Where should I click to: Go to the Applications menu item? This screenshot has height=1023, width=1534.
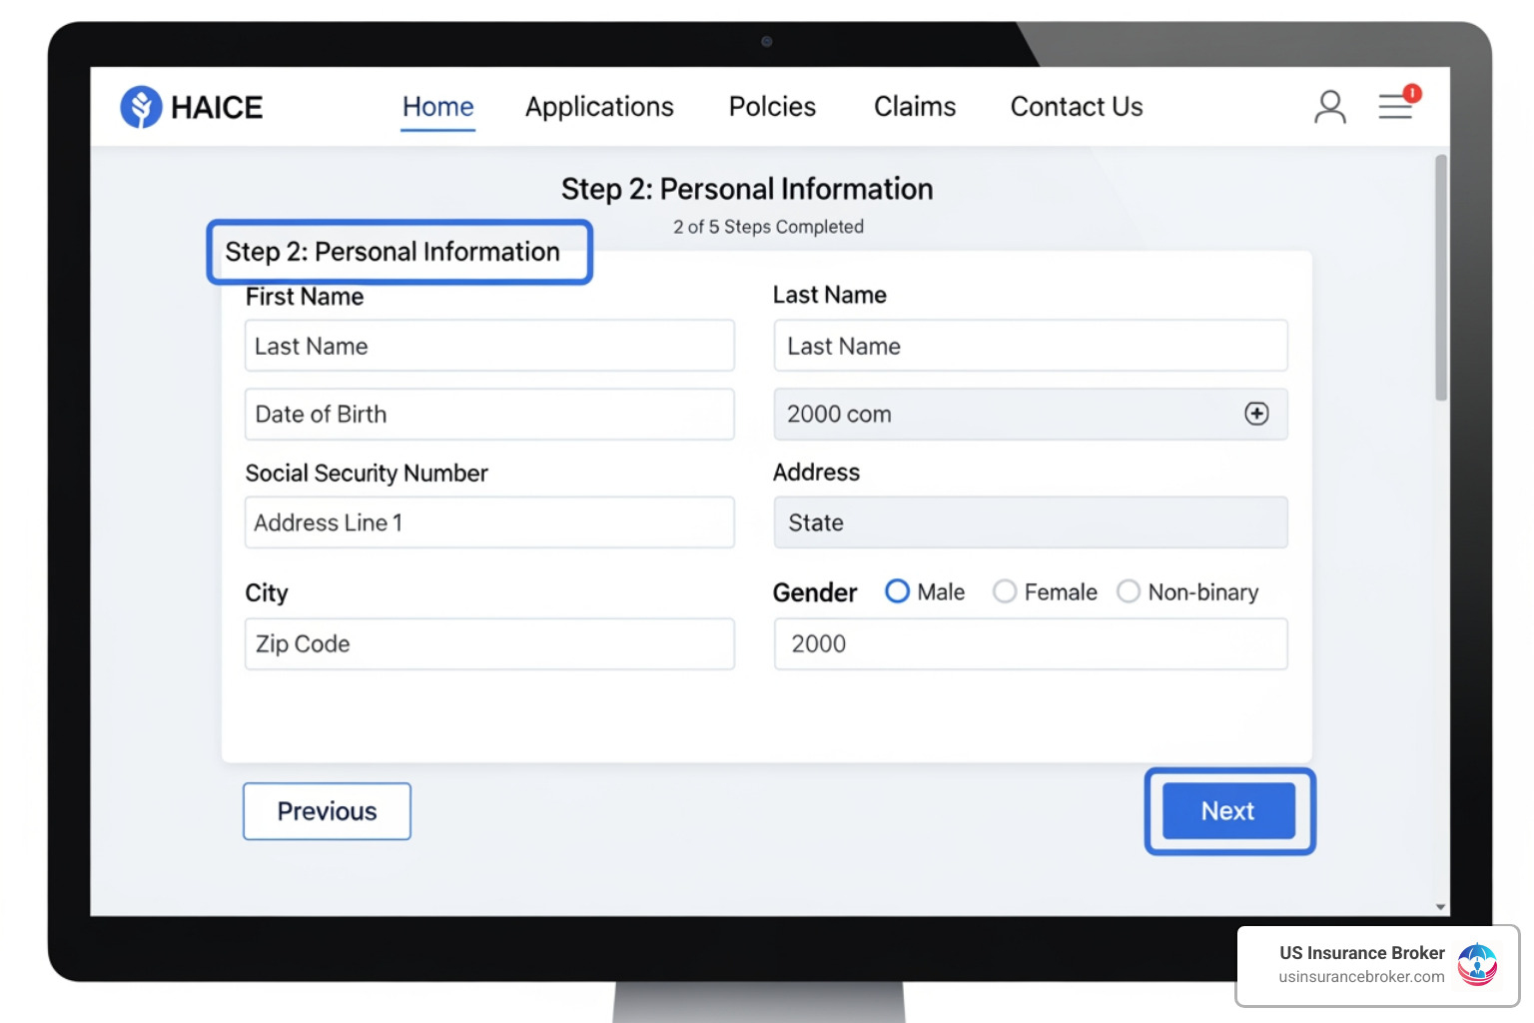point(599,107)
